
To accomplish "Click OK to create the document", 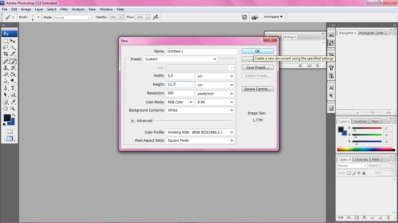I will (258, 51).
